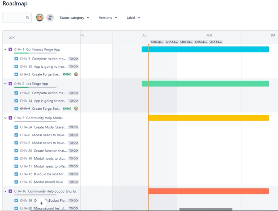Click inside the roadmap search field
The width and height of the screenshot is (278, 211).
17,17
